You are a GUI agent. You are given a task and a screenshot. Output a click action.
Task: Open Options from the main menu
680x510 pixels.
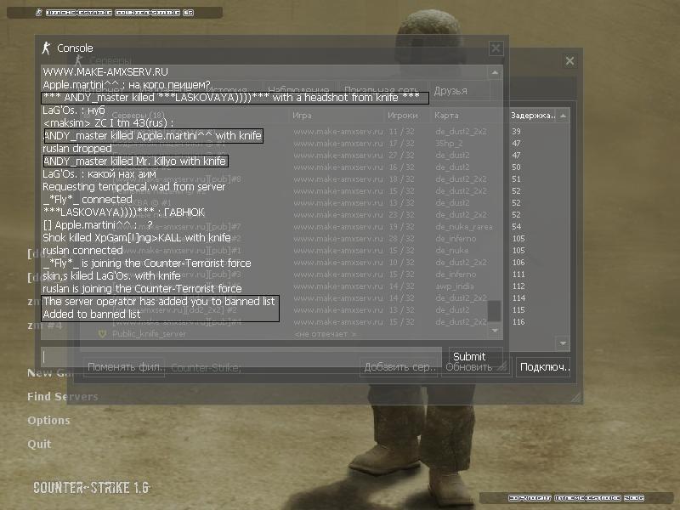coord(48,420)
